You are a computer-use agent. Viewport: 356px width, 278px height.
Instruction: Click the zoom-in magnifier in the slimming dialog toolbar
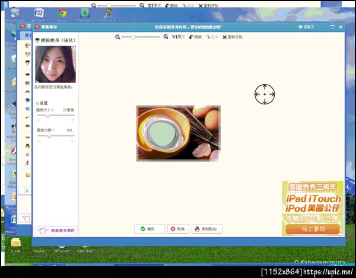click(166, 37)
